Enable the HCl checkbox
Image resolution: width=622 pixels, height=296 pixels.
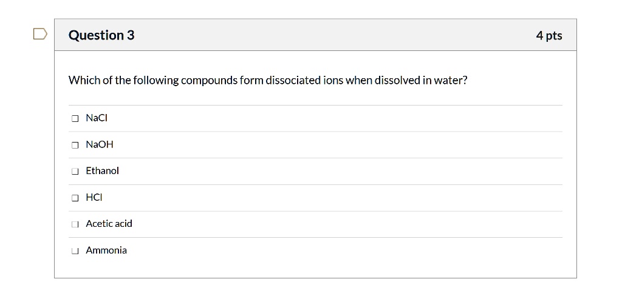tap(75, 198)
